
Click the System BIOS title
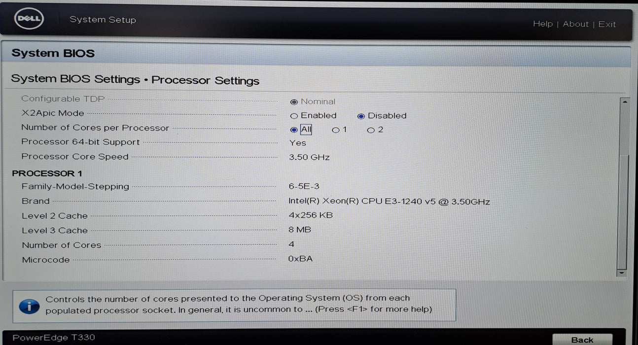53,53
